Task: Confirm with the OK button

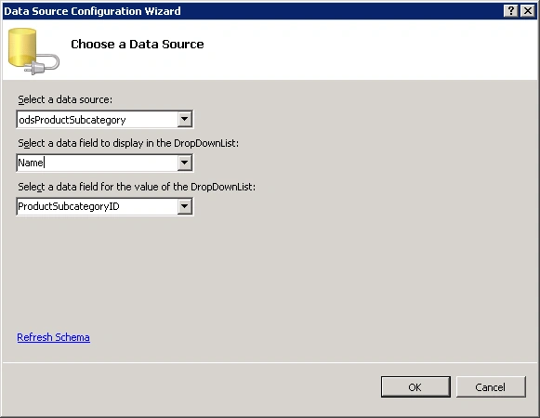Action: tap(415, 387)
